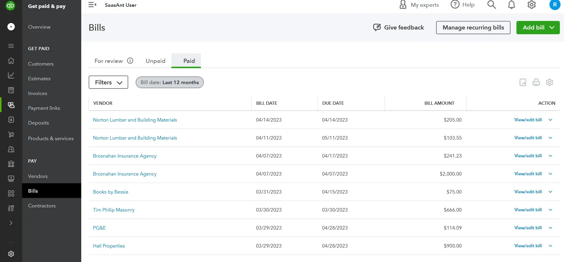This screenshot has width=564, height=262.
Task: Open Payment links in the side menu
Action: [x=44, y=108]
